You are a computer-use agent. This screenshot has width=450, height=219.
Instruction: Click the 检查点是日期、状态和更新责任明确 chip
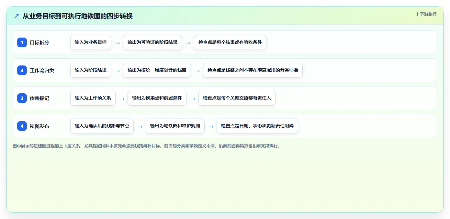[x=257, y=126]
